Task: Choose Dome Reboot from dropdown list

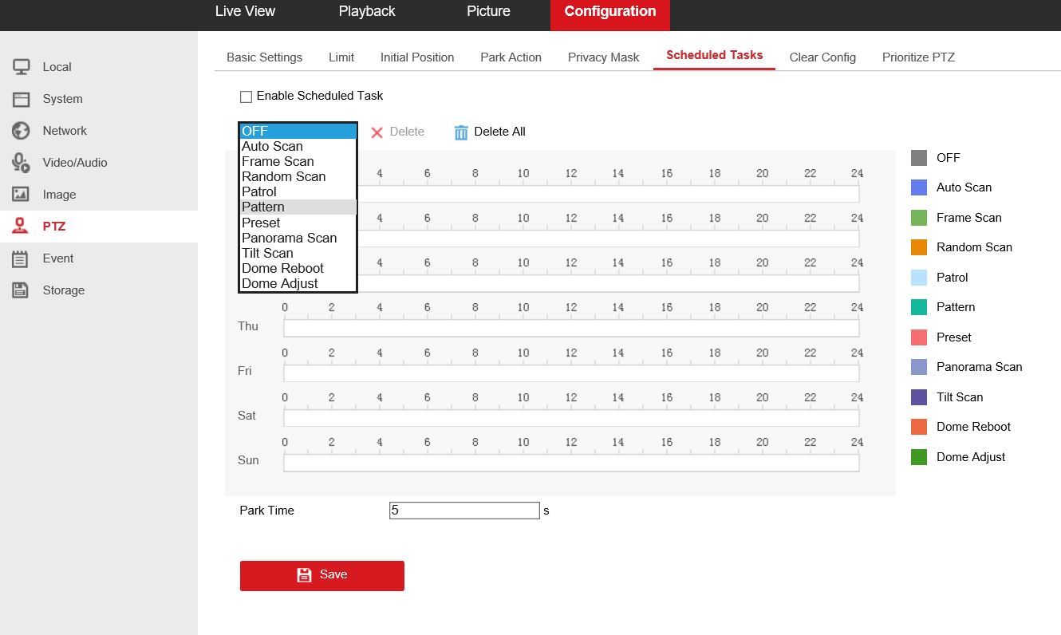Action: [x=298, y=268]
